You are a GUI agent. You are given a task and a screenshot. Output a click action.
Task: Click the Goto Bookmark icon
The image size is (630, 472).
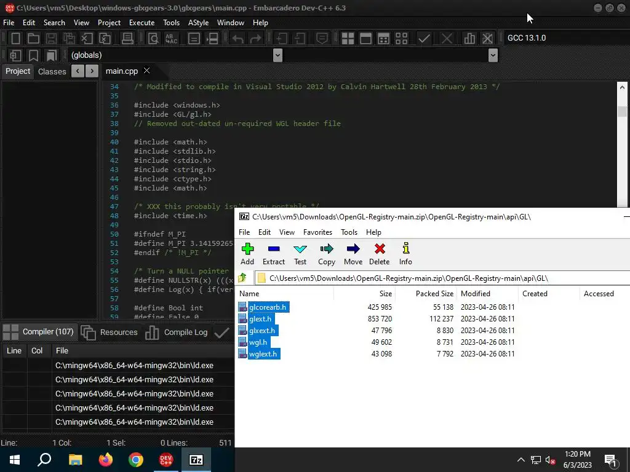52,55
